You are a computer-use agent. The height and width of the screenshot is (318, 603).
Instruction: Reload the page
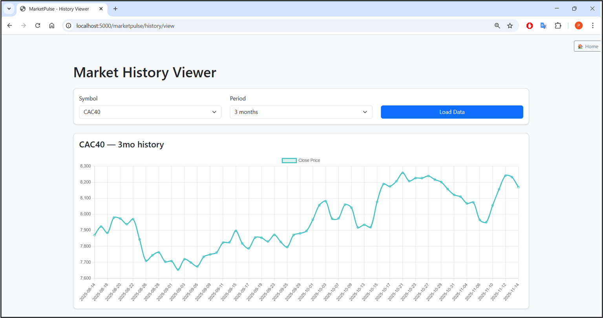[x=38, y=26]
